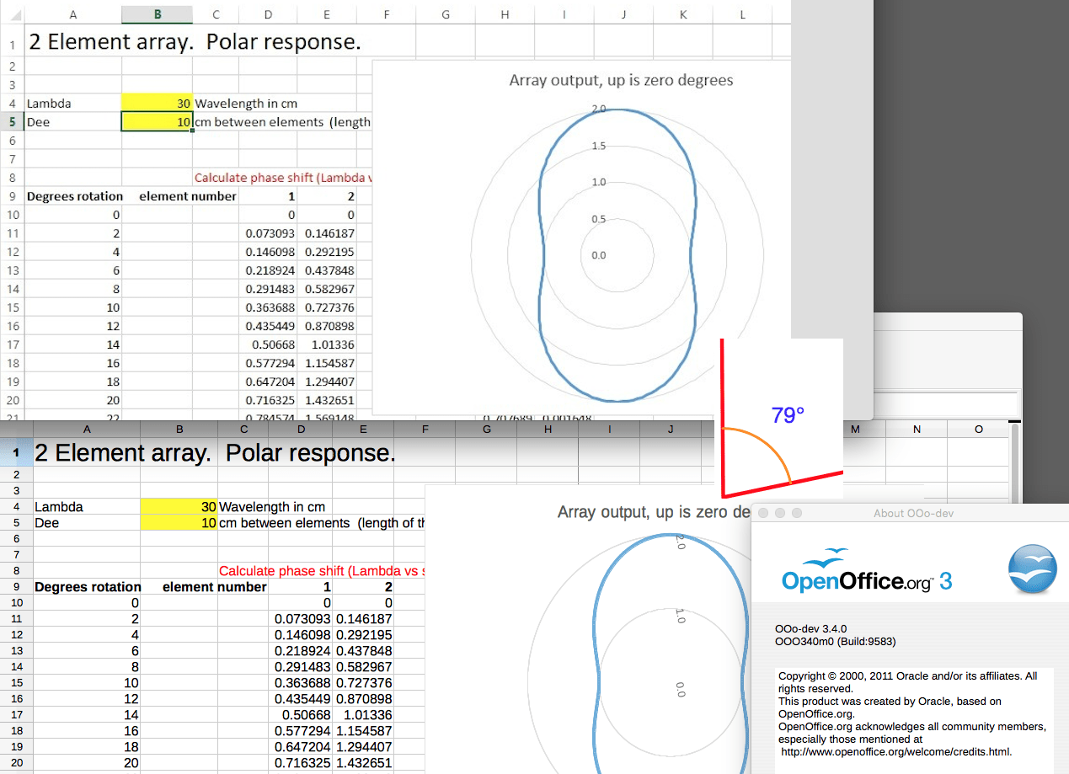Select row header 5 in the Excel sheet
The height and width of the screenshot is (774, 1069).
click(13, 122)
